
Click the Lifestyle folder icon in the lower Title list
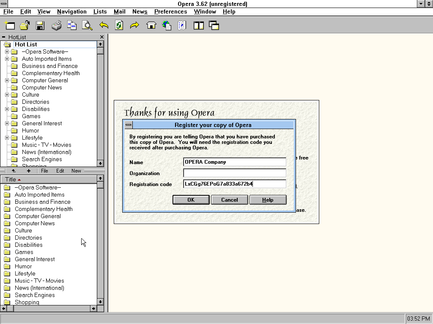[x=7, y=273]
